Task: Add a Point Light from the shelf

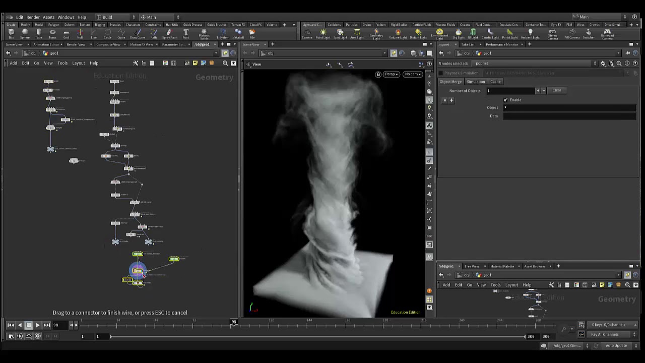Action: [323, 34]
